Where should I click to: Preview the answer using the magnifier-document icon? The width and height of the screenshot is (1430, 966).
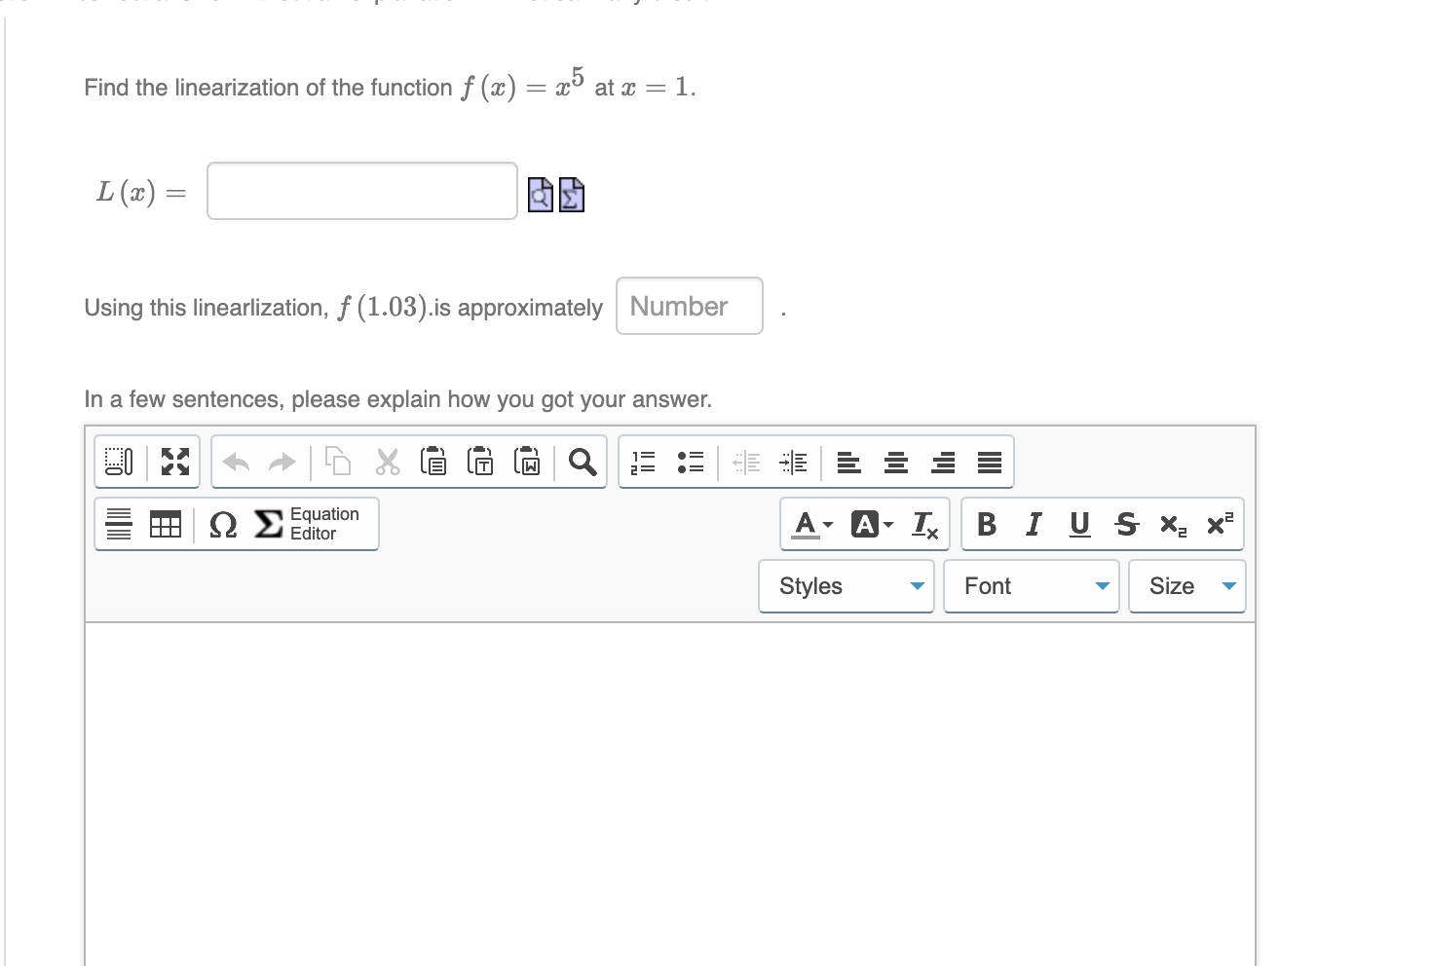coord(540,194)
